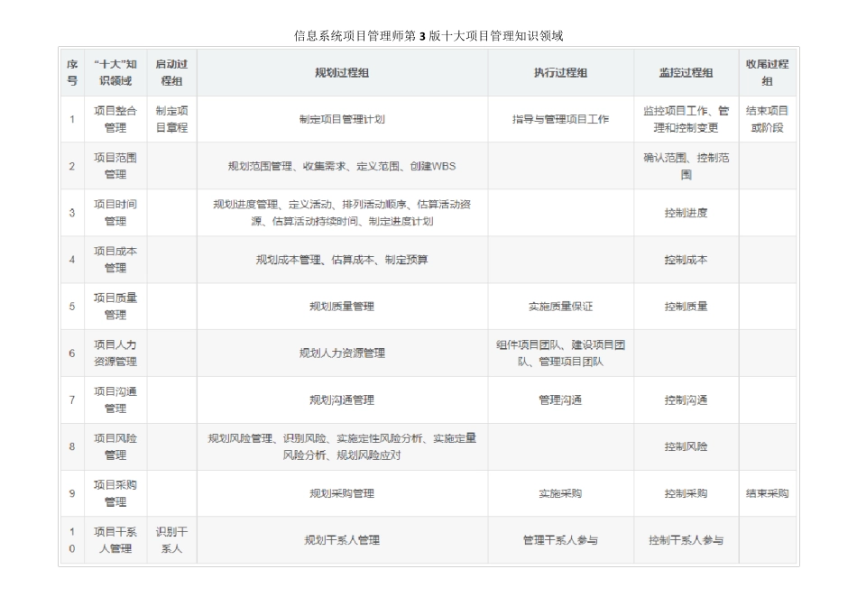Click the 规划干系人管理 cell
This screenshot has height=606, width=857.
point(342,540)
